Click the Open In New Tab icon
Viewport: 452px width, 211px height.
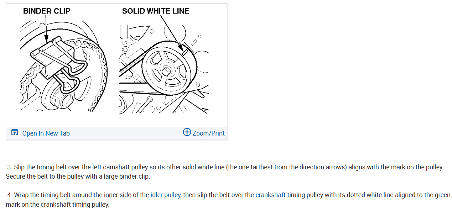click(x=15, y=133)
